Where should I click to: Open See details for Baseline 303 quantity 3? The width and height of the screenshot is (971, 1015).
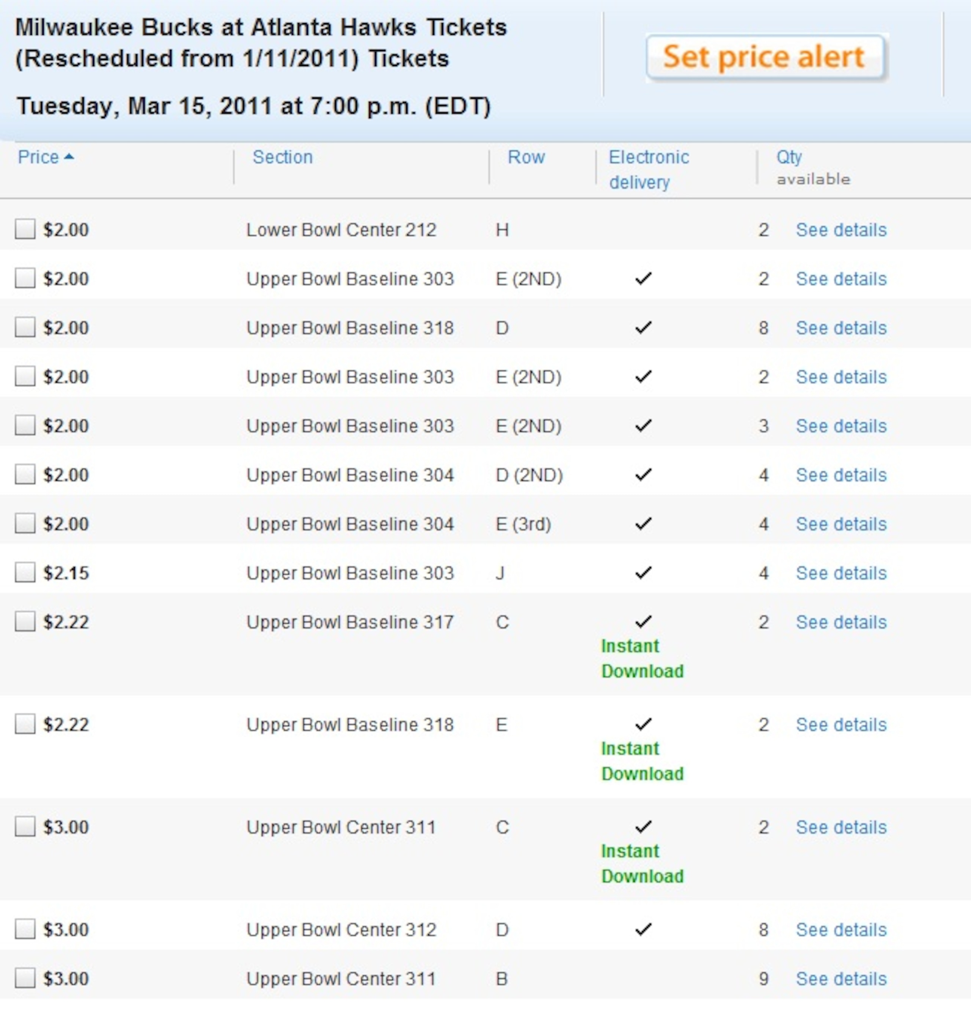coord(841,426)
